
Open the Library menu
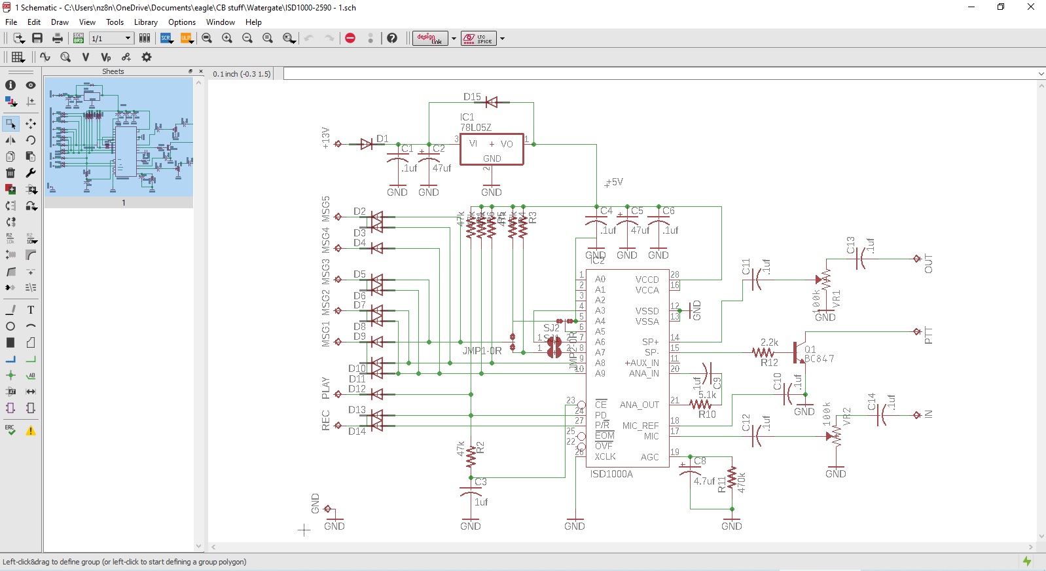145,22
